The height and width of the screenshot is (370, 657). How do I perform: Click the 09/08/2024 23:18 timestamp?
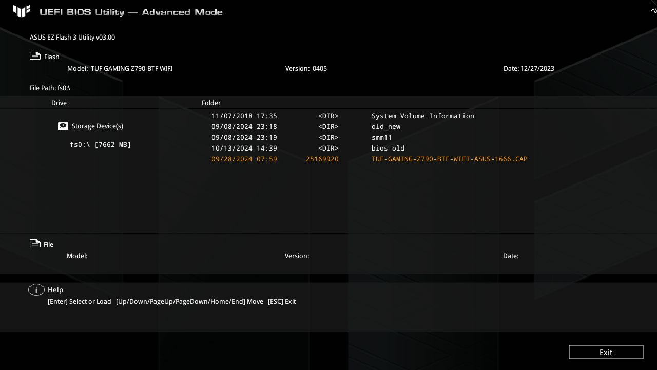[x=244, y=126]
